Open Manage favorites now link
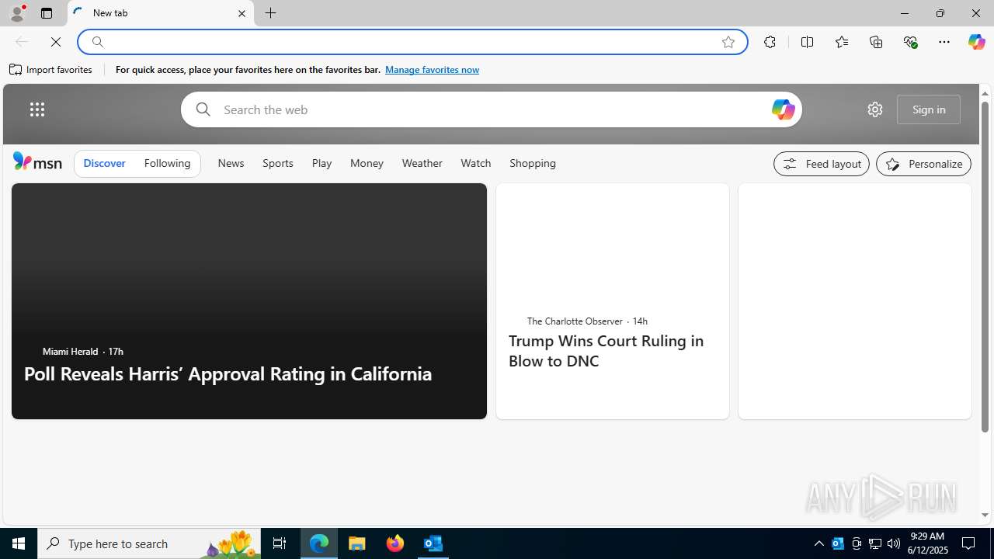Screen dimensions: 994x559 (x=432, y=70)
